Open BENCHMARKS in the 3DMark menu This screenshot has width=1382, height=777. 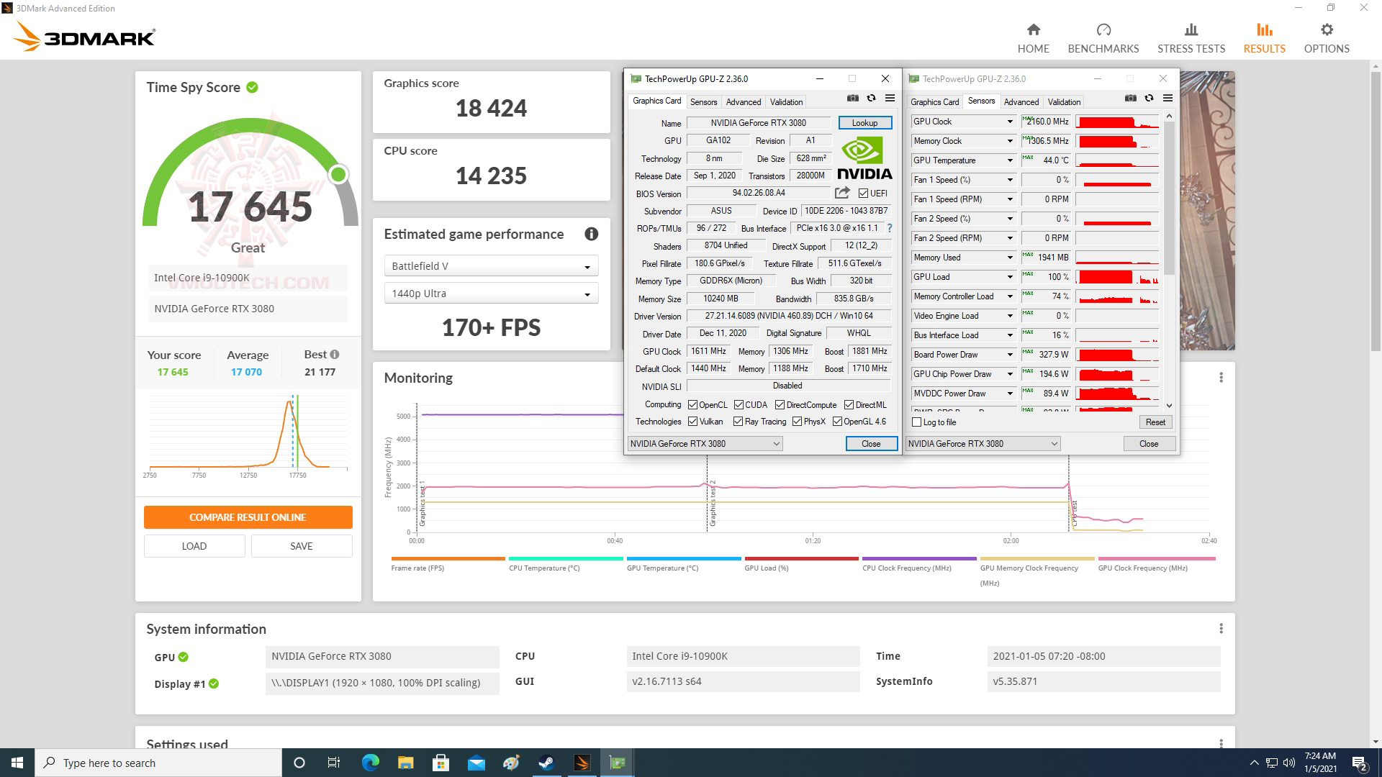[x=1103, y=35]
